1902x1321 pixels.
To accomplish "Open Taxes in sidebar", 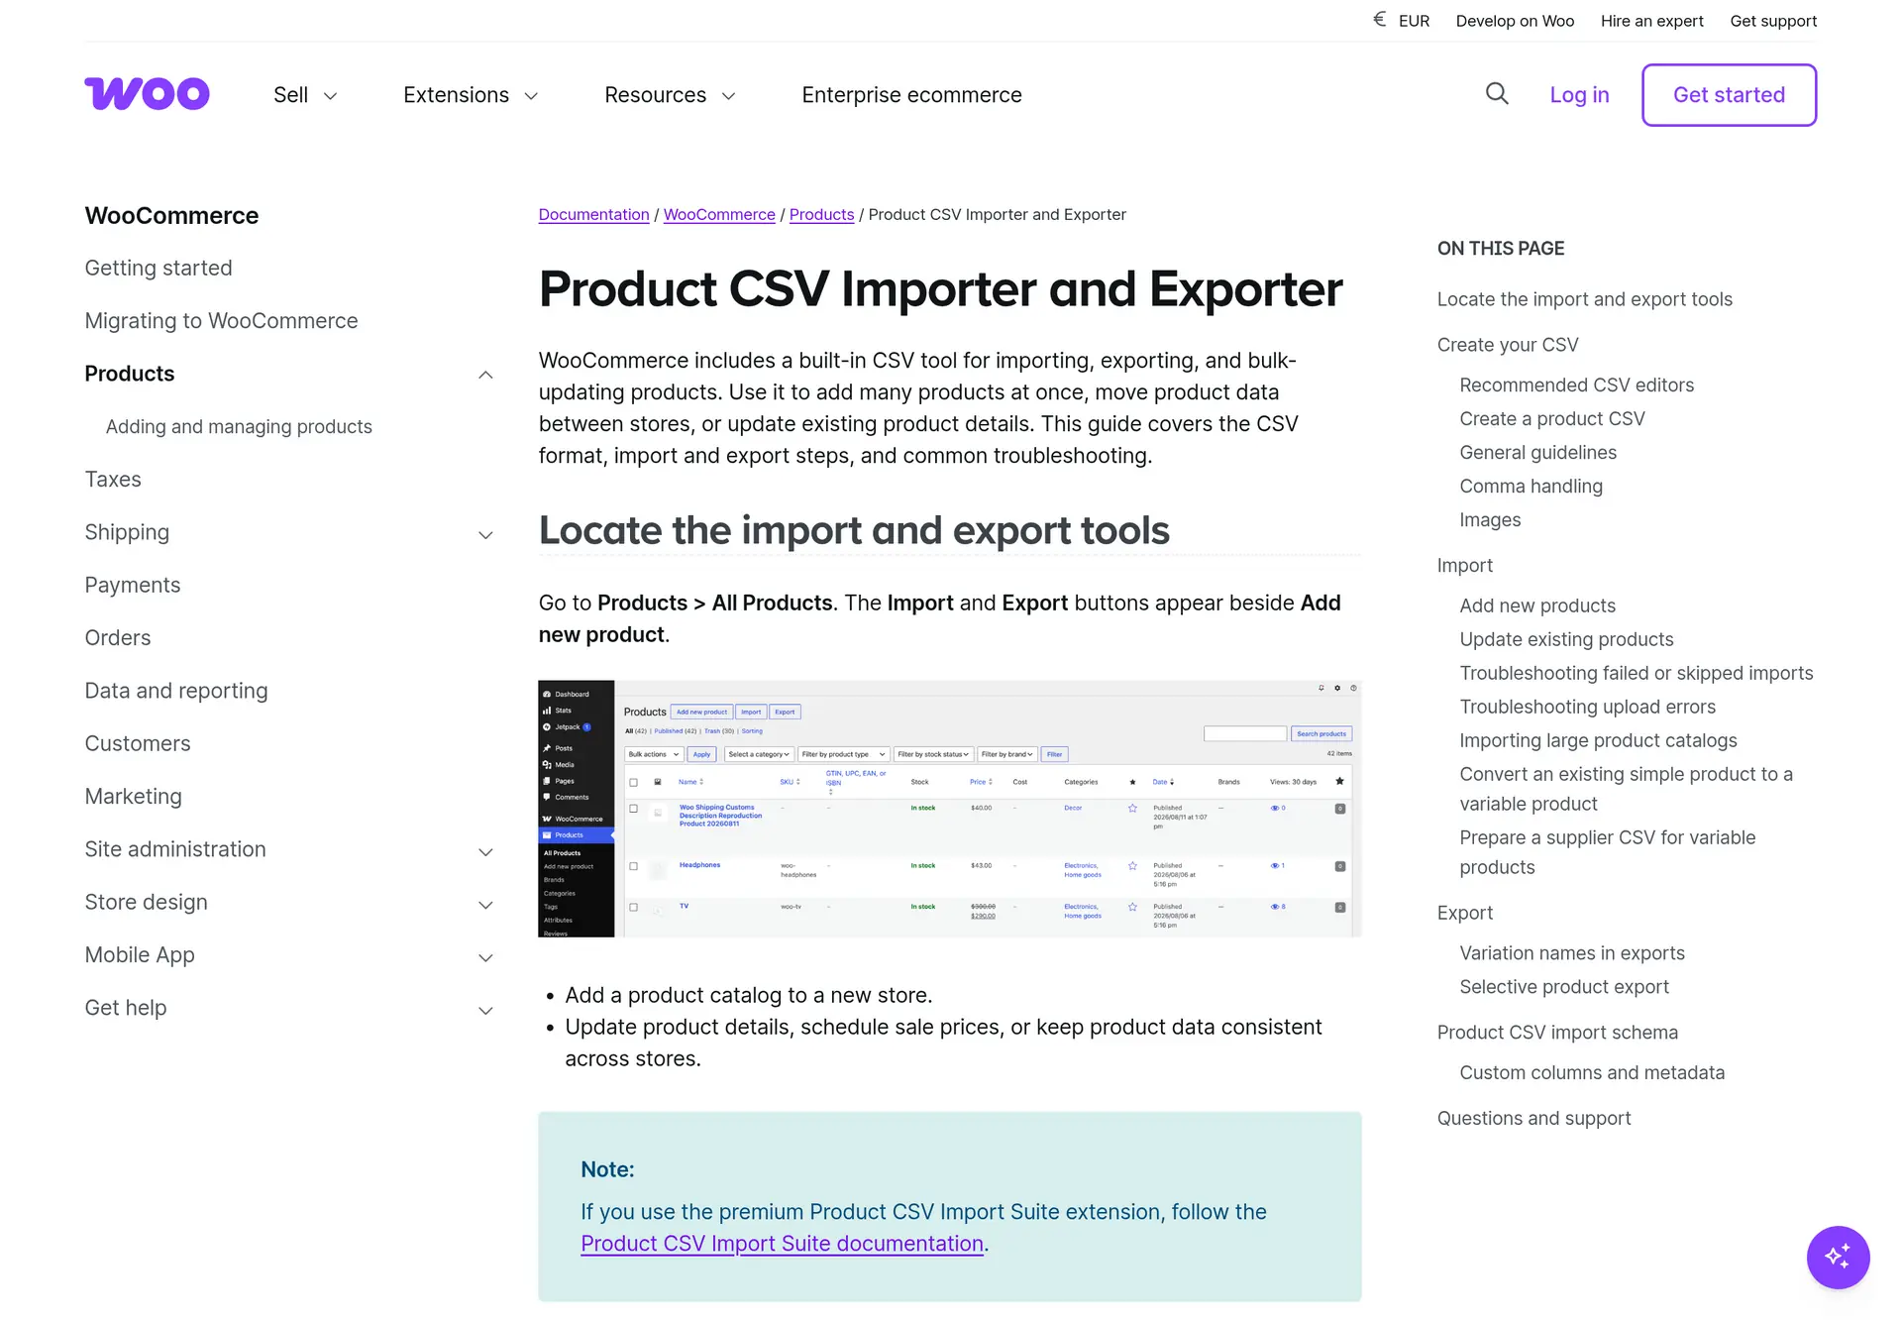I will tap(113, 479).
